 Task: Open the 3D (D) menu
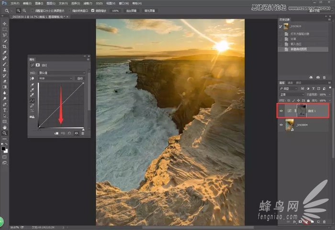99,3
